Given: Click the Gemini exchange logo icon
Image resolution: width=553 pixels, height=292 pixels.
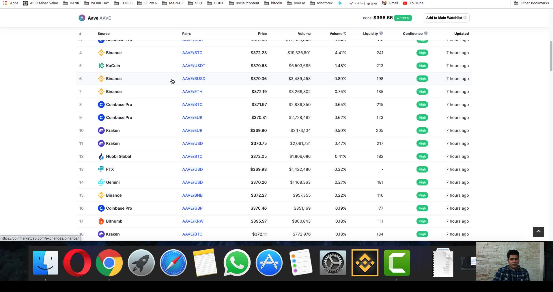Looking at the screenshot, I should [101, 182].
